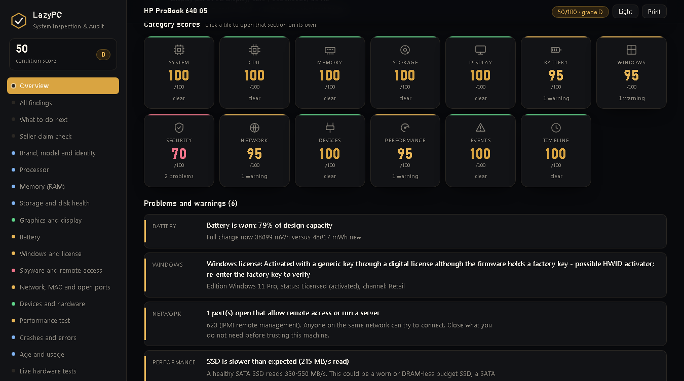Click the grade D badge in sidebar

coord(103,54)
